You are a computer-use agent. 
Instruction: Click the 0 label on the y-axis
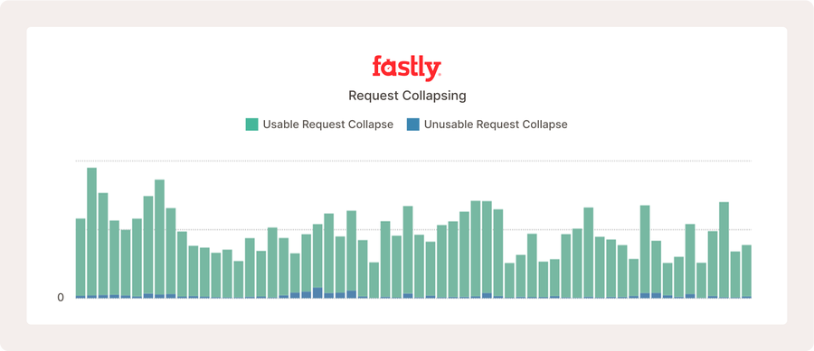[61, 298]
